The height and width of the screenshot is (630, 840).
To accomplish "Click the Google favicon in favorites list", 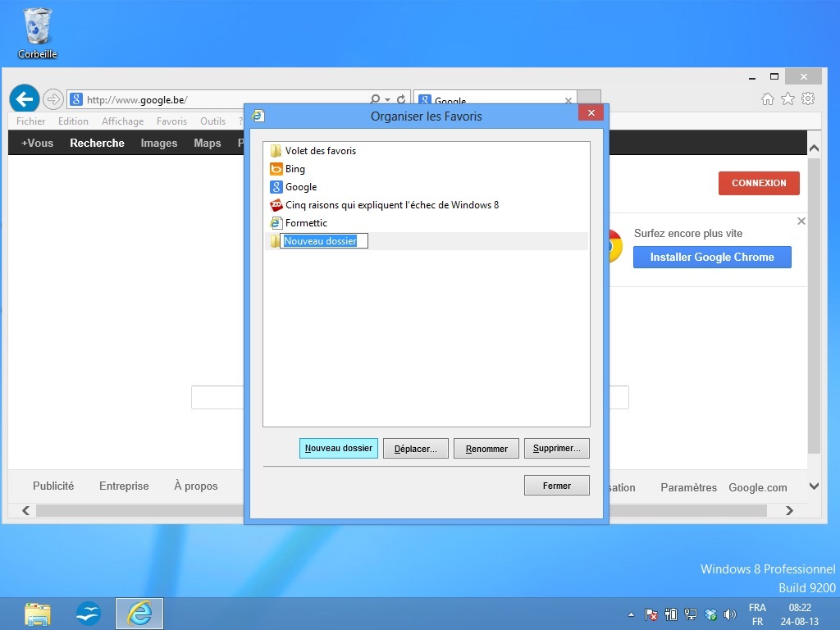I will (x=276, y=187).
